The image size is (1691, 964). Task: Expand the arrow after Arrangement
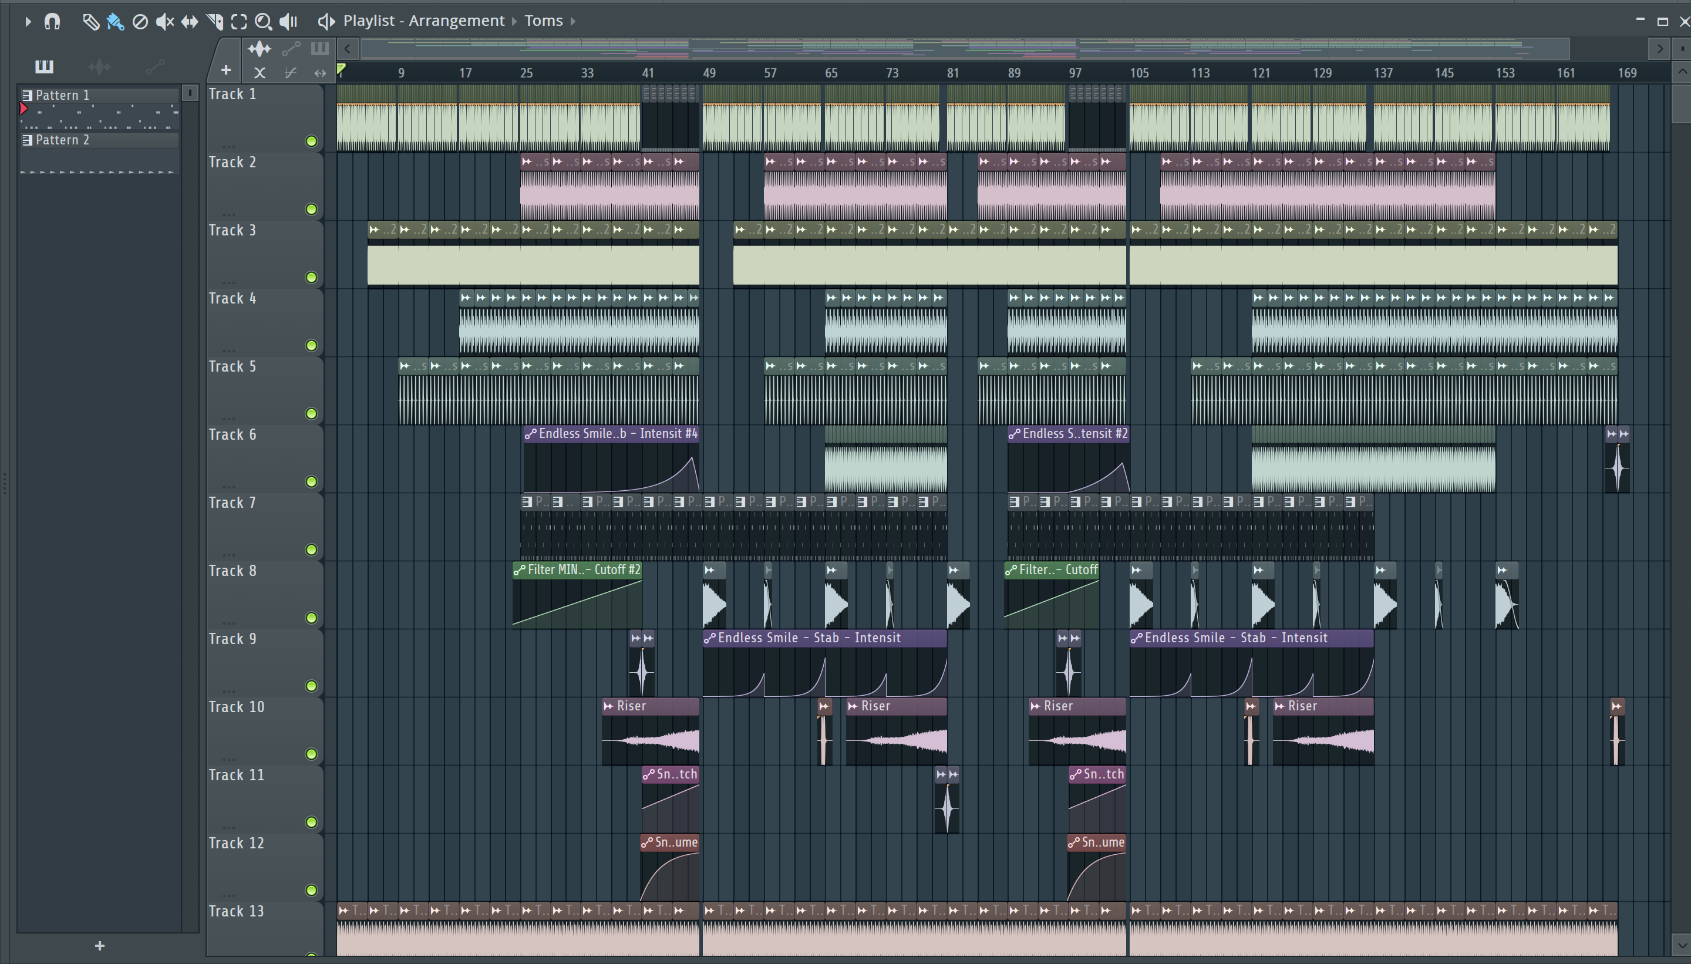tap(514, 21)
